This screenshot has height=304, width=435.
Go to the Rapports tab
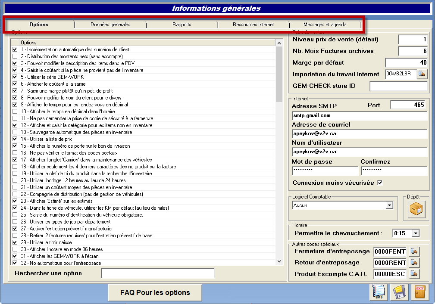pos(182,25)
